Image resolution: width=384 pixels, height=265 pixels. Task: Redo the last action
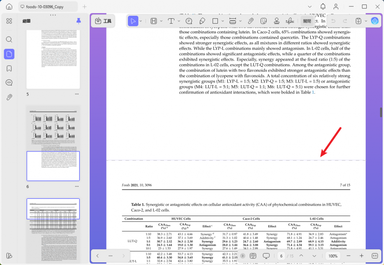(x=345, y=21)
